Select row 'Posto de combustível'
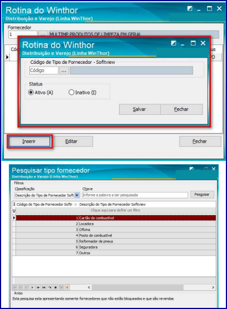 [x=116, y=235]
